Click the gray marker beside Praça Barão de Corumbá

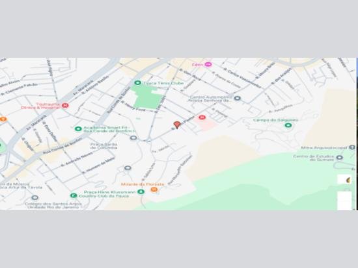point(133,138)
